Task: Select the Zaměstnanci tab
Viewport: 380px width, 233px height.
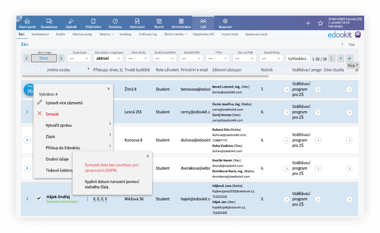Action: click(x=40, y=34)
